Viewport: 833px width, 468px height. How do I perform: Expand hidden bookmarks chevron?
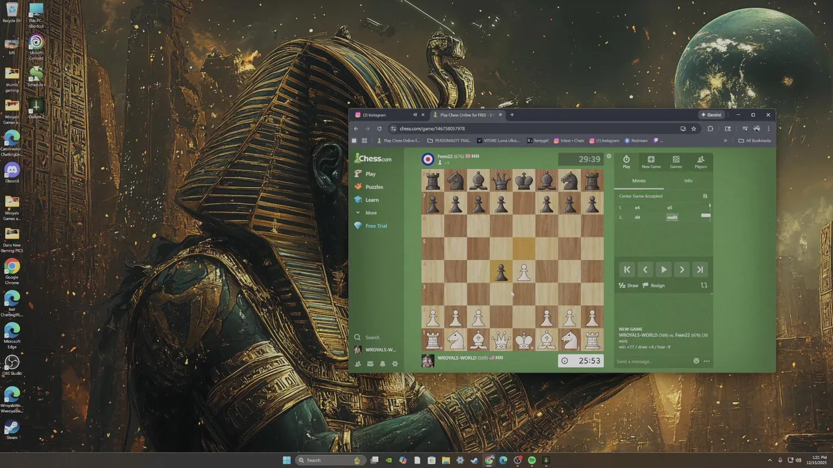[726, 140]
